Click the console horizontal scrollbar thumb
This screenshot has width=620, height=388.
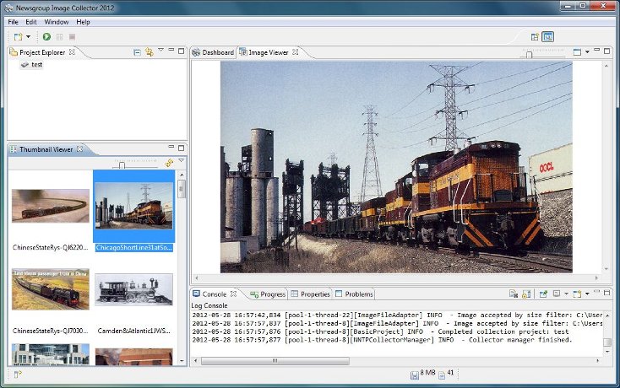coord(275,360)
